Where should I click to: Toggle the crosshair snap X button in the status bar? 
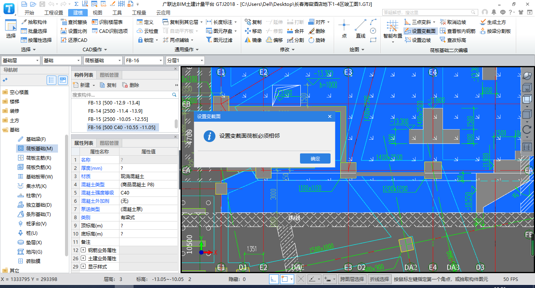point(301,279)
